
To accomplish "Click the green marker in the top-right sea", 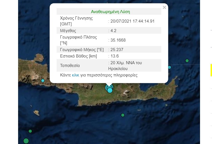I will [187, 61].
